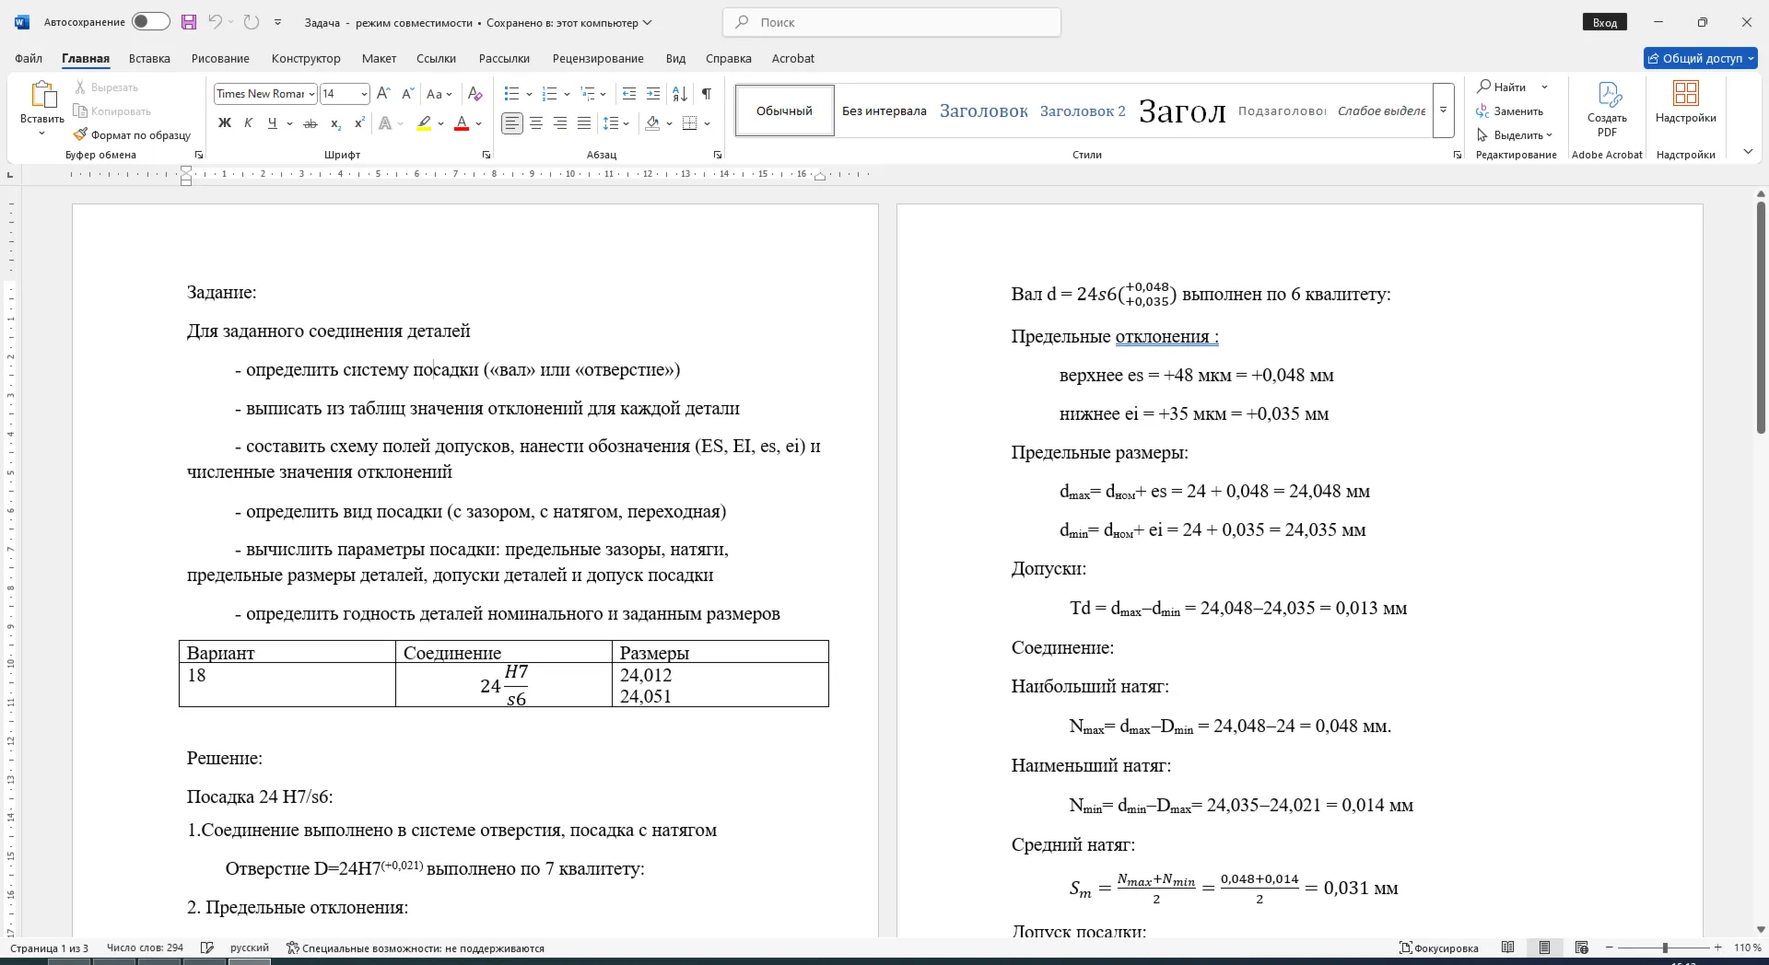Switch to the Рецензирование tab
Image resolution: width=1769 pixels, height=965 pixels.
pyautogui.click(x=598, y=58)
